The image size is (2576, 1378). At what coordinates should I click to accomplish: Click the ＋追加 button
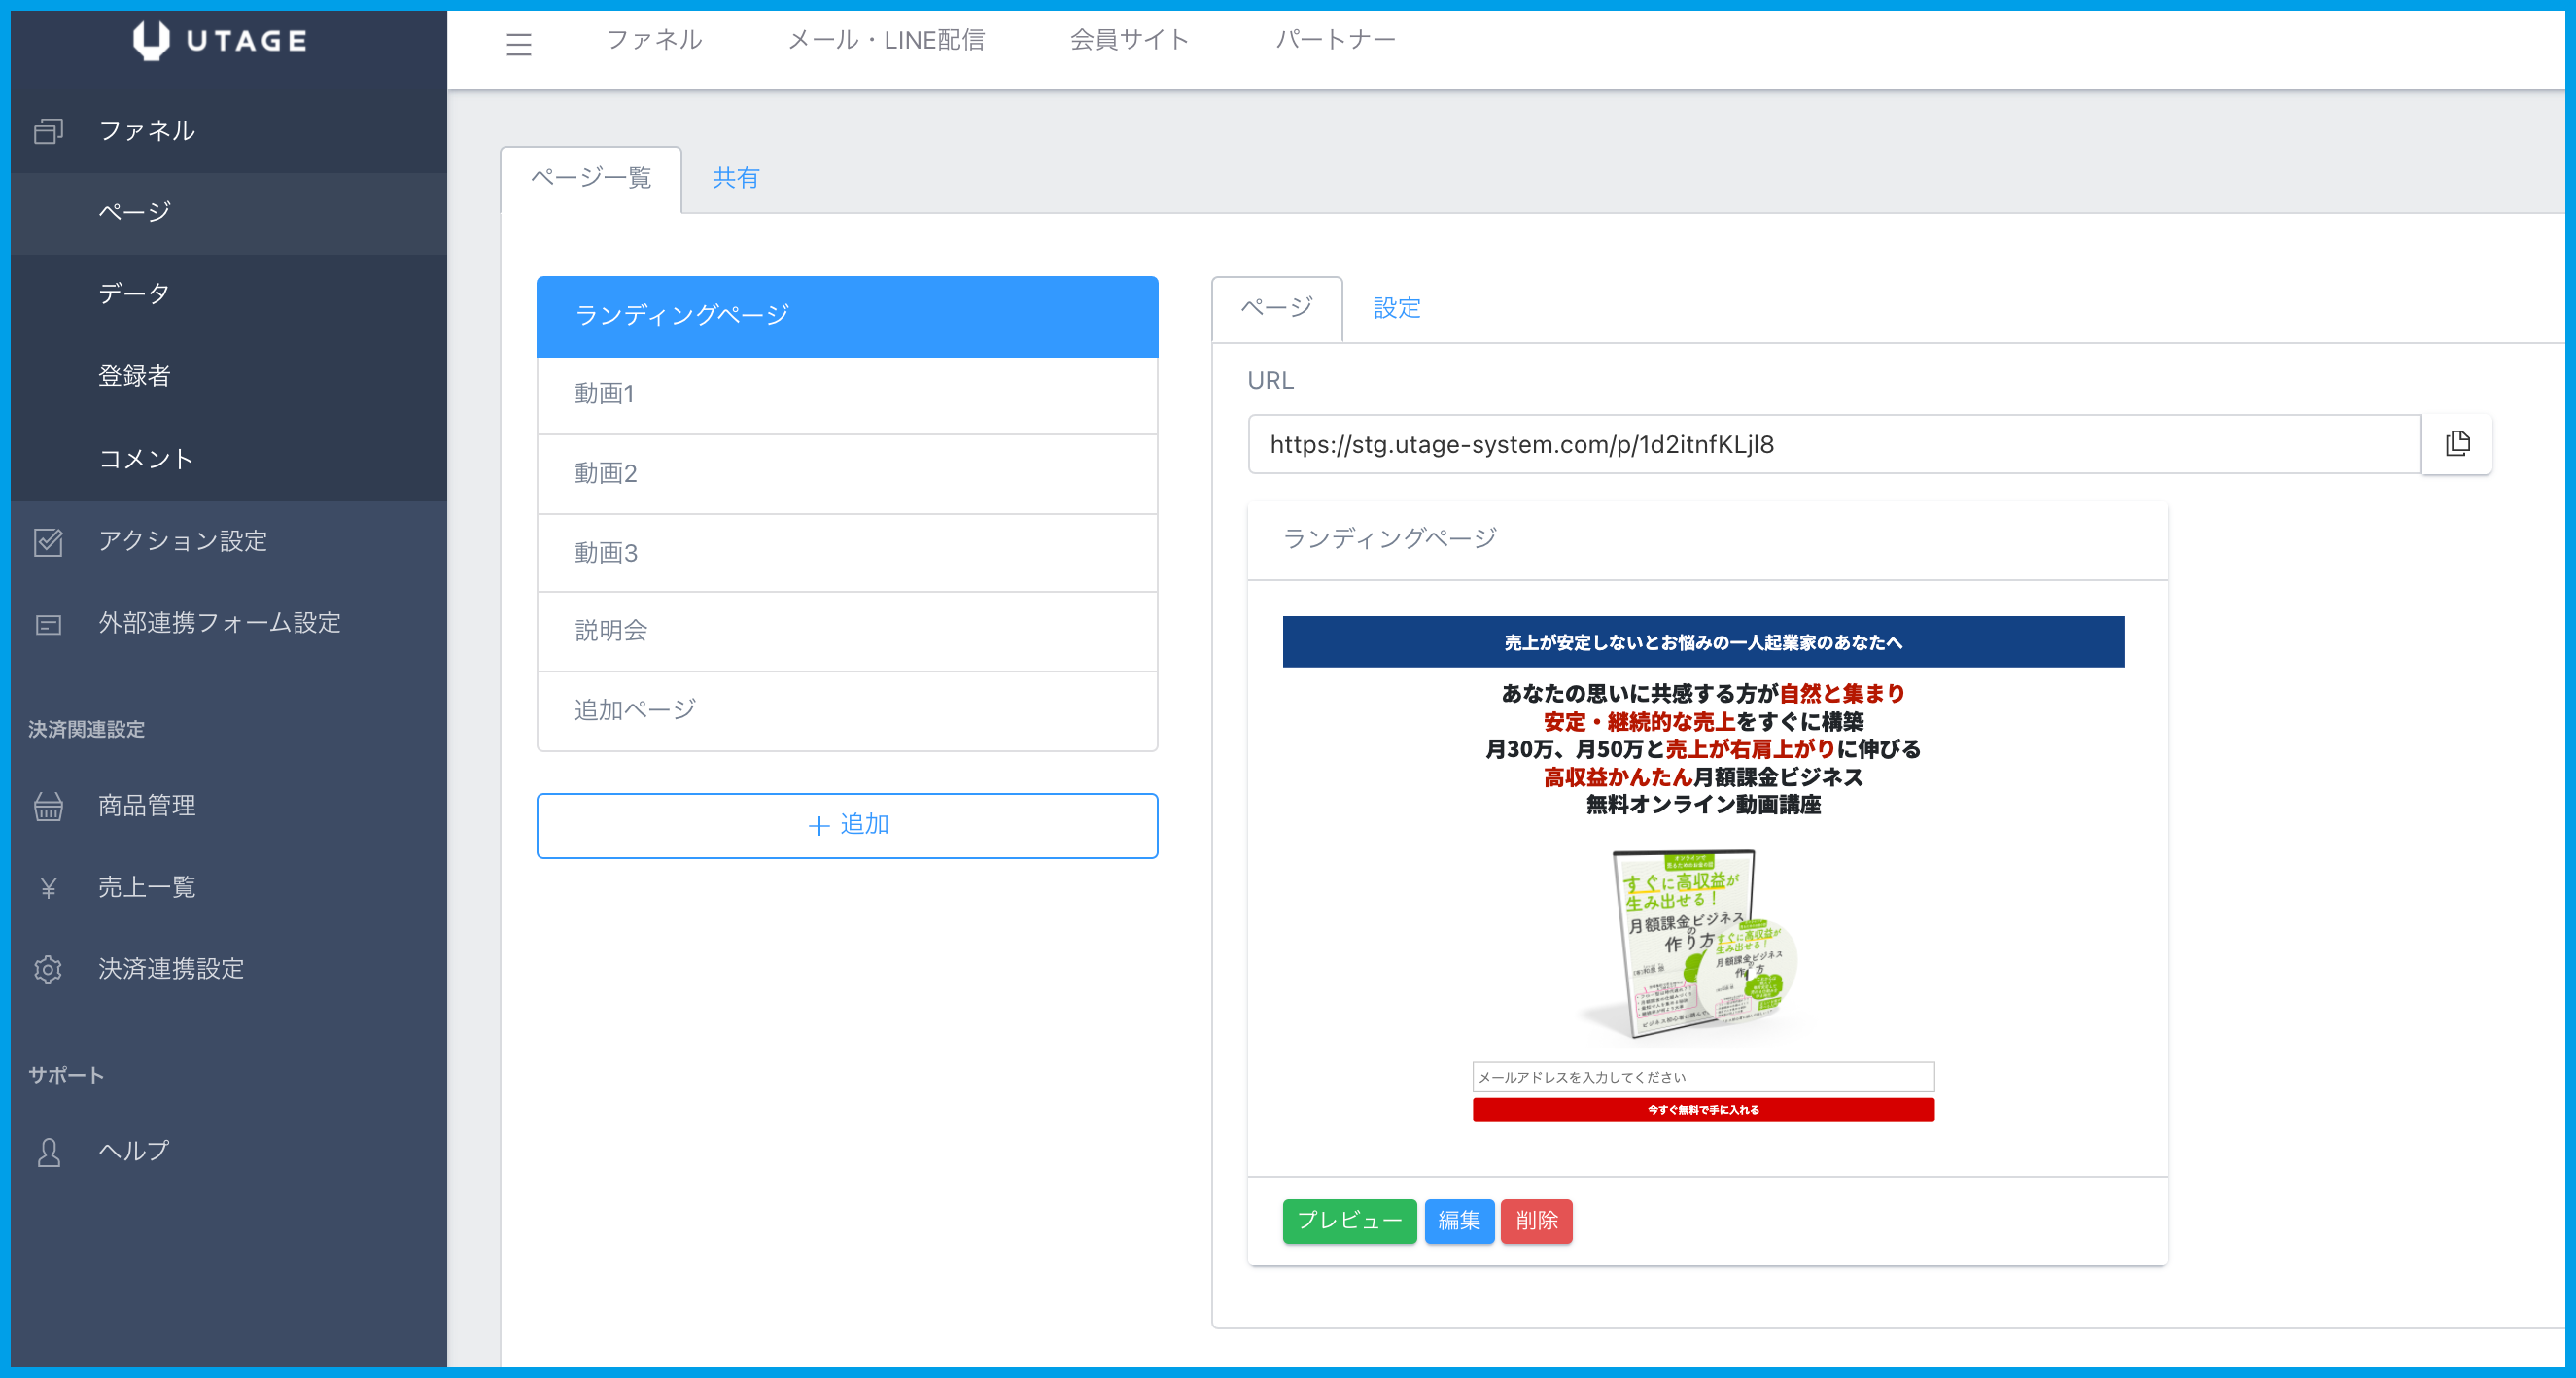click(846, 825)
